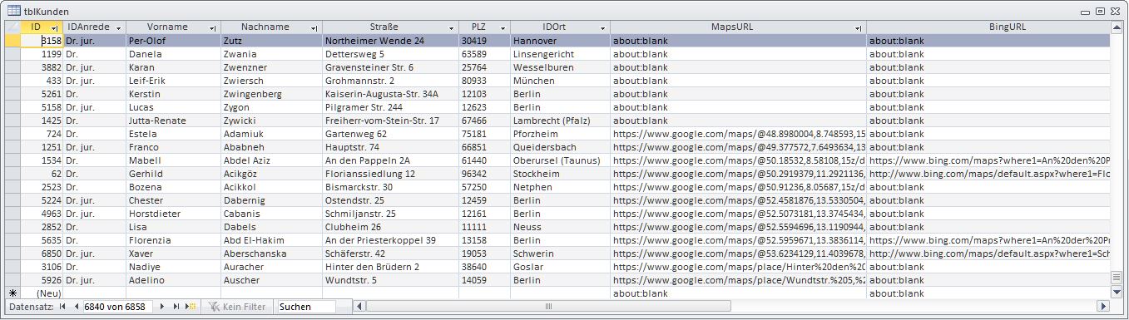
Task: Click the Nachname cell Dabernig
Action: pyautogui.click(x=271, y=200)
